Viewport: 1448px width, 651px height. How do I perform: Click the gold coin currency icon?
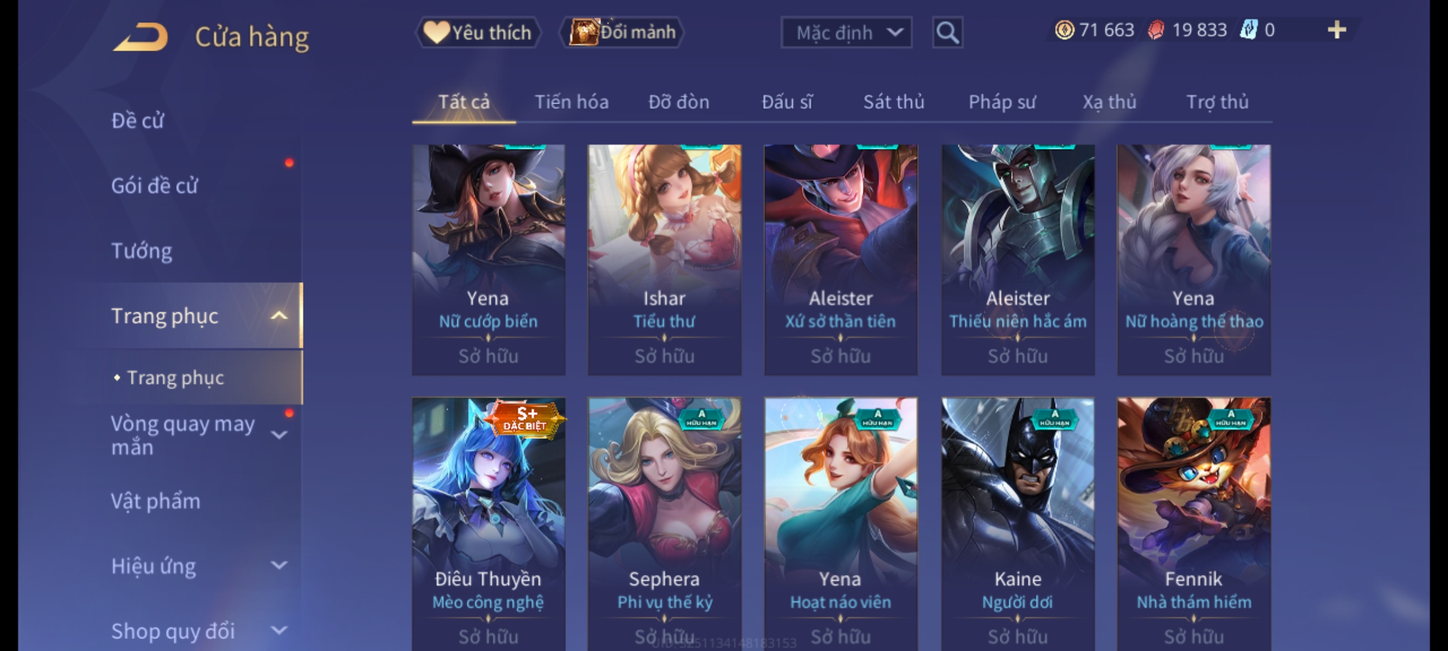pos(1064,30)
